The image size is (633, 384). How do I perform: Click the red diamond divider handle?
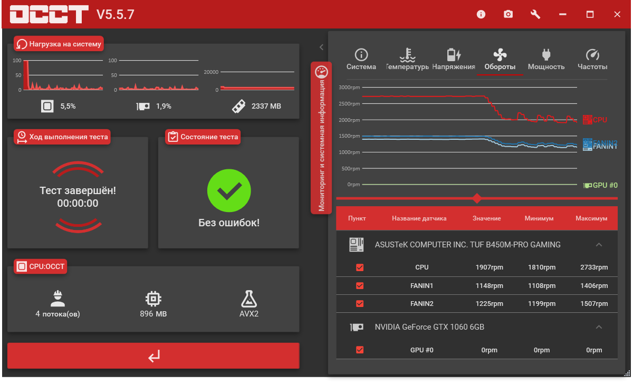tap(477, 198)
